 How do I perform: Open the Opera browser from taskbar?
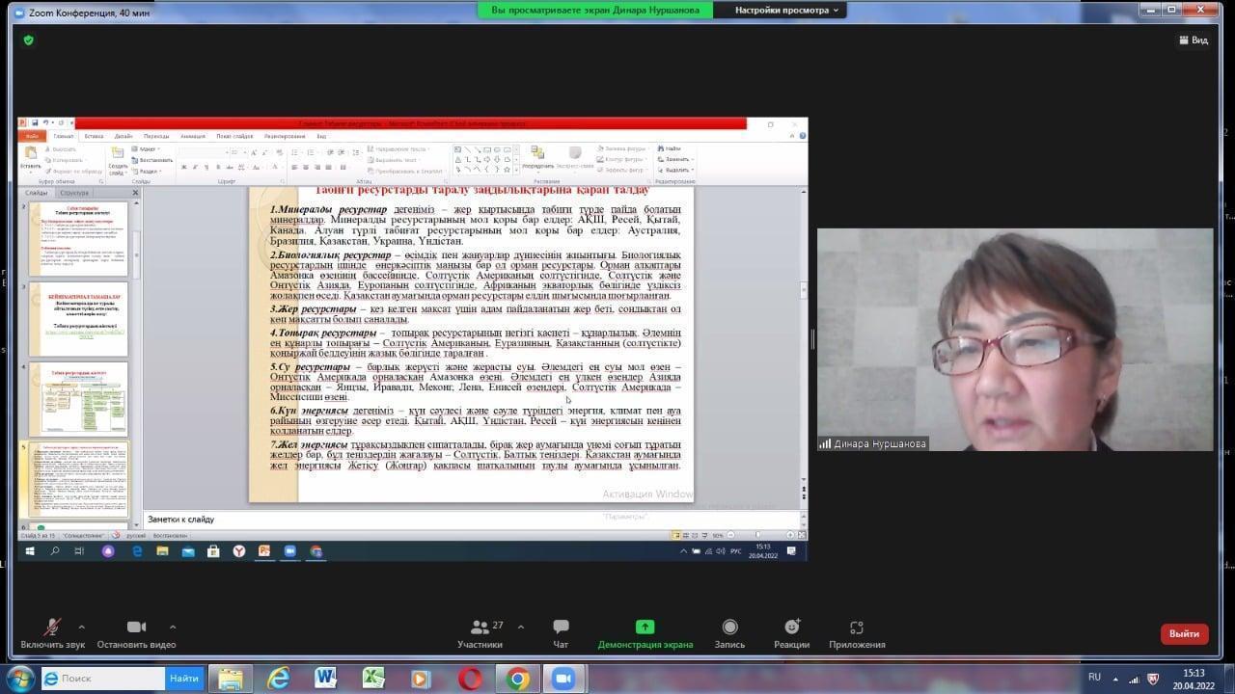tap(470, 679)
